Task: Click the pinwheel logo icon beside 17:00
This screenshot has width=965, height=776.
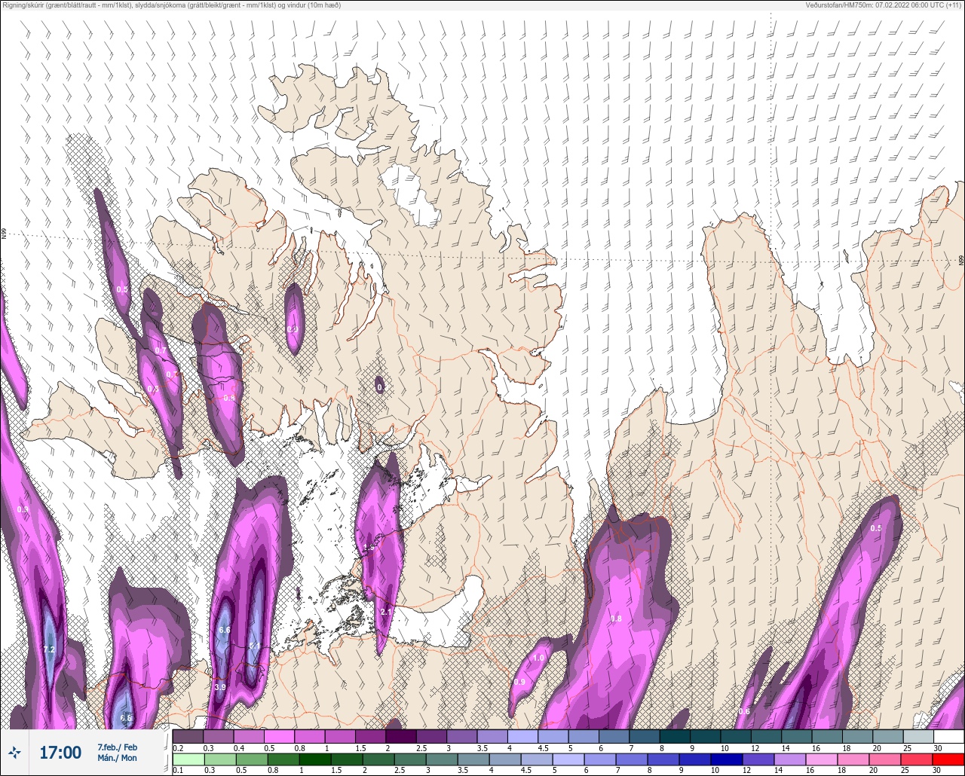Action: [x=15, y=753]
